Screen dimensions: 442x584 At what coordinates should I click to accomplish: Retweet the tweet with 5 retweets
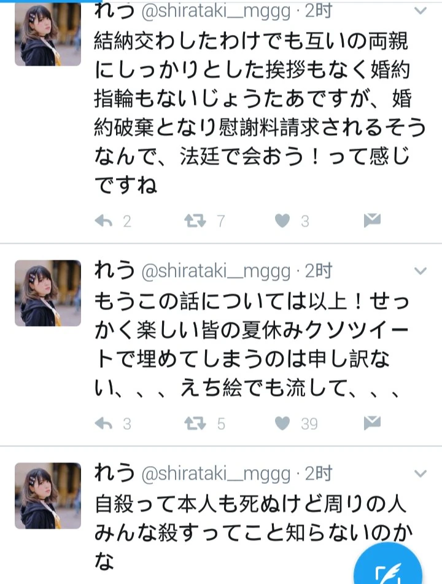(195, 424)
